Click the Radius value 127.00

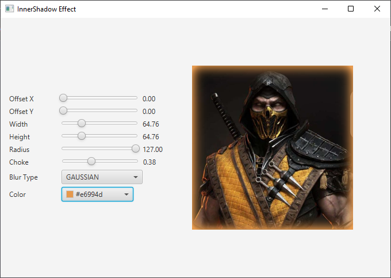click(152, 150)
